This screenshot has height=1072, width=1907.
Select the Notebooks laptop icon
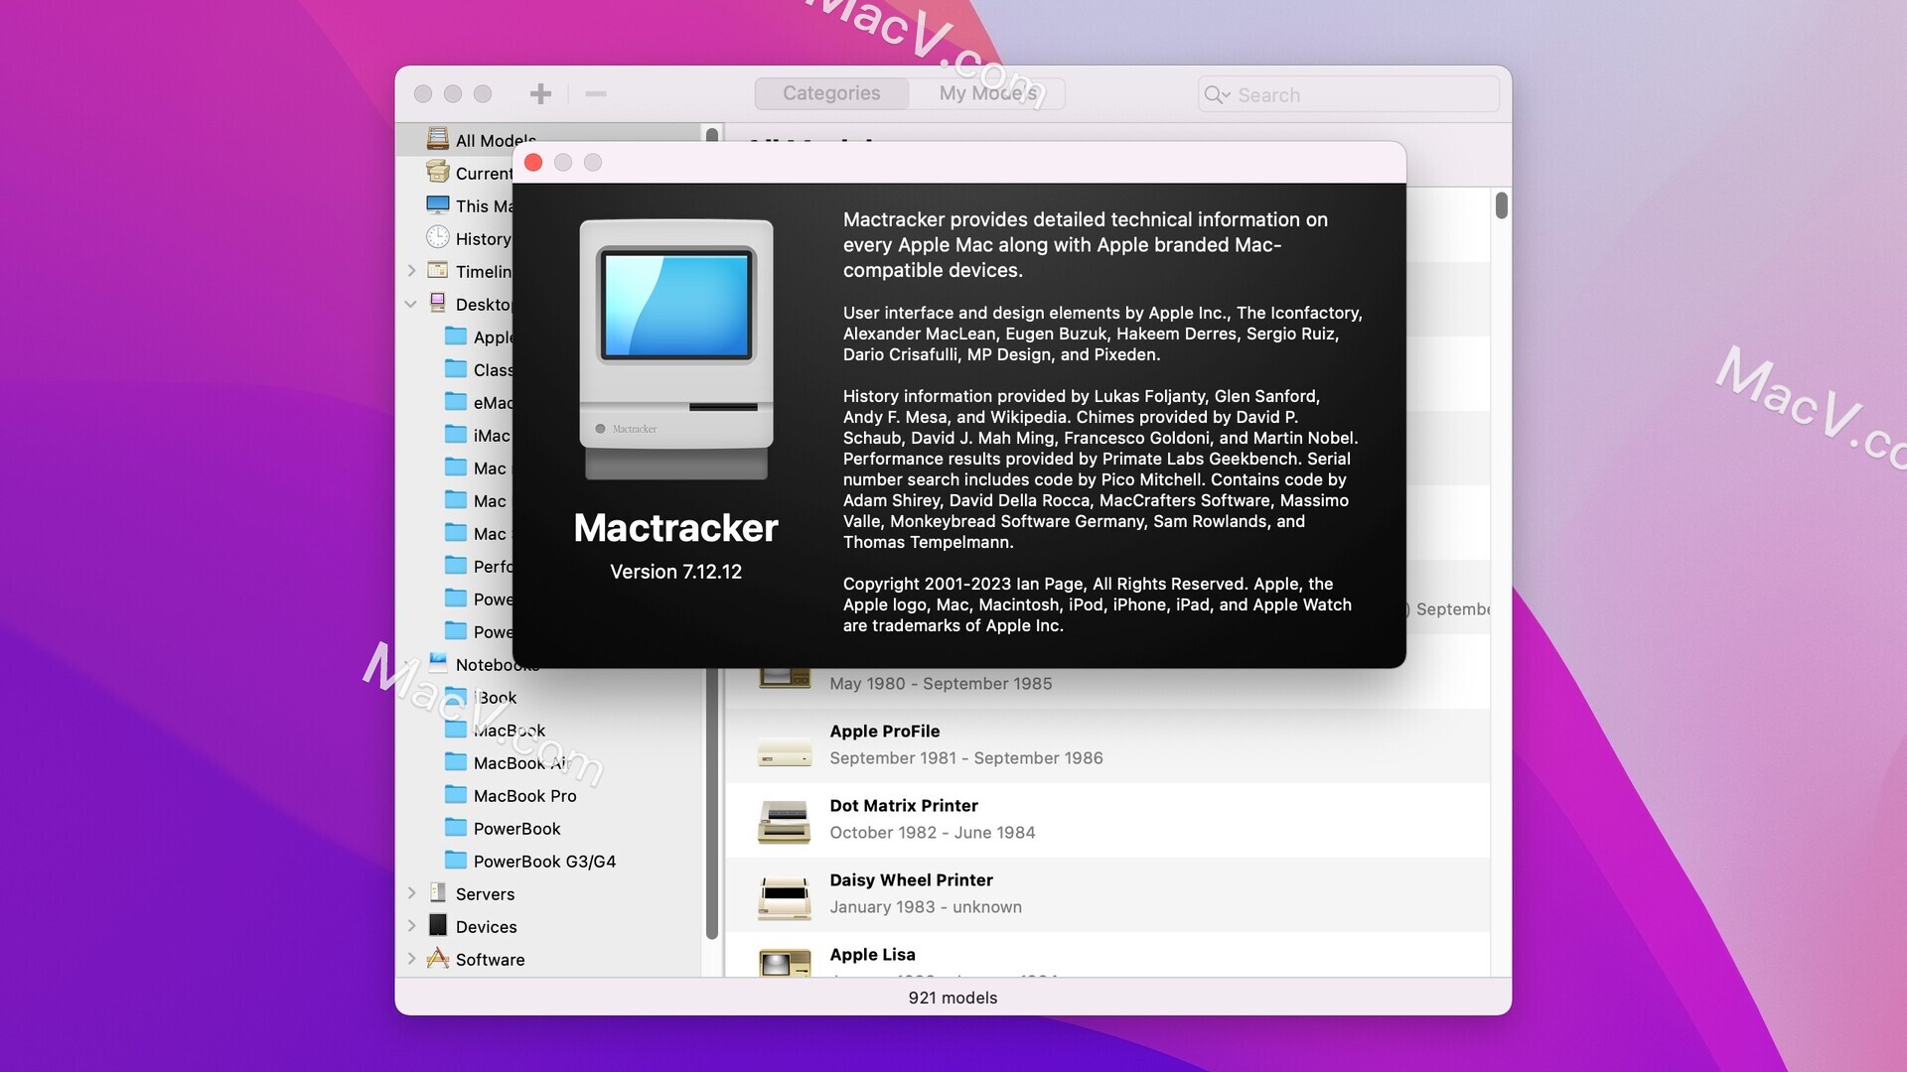click(438, 663)
